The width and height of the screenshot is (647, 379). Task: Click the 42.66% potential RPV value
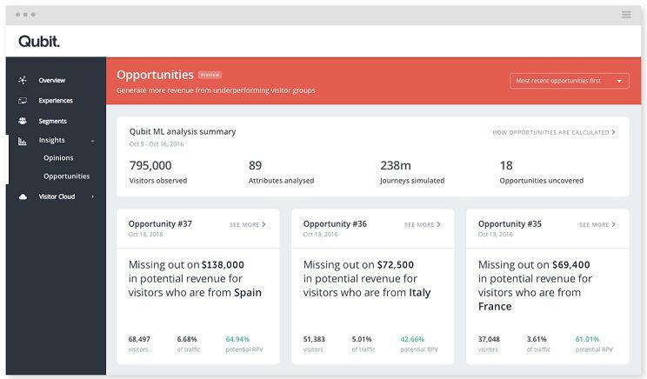pyautogui.click(x=412, y=339)
